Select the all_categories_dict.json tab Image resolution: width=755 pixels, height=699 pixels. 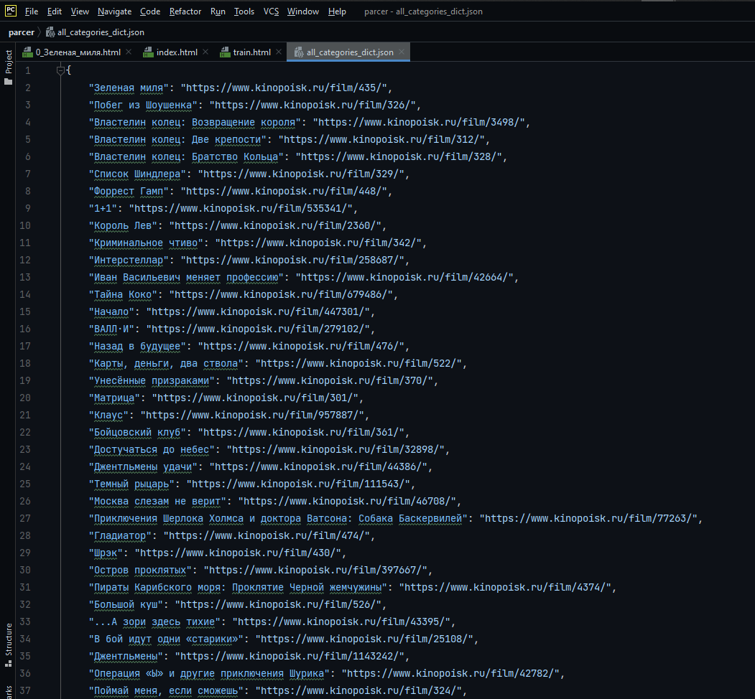350,52
